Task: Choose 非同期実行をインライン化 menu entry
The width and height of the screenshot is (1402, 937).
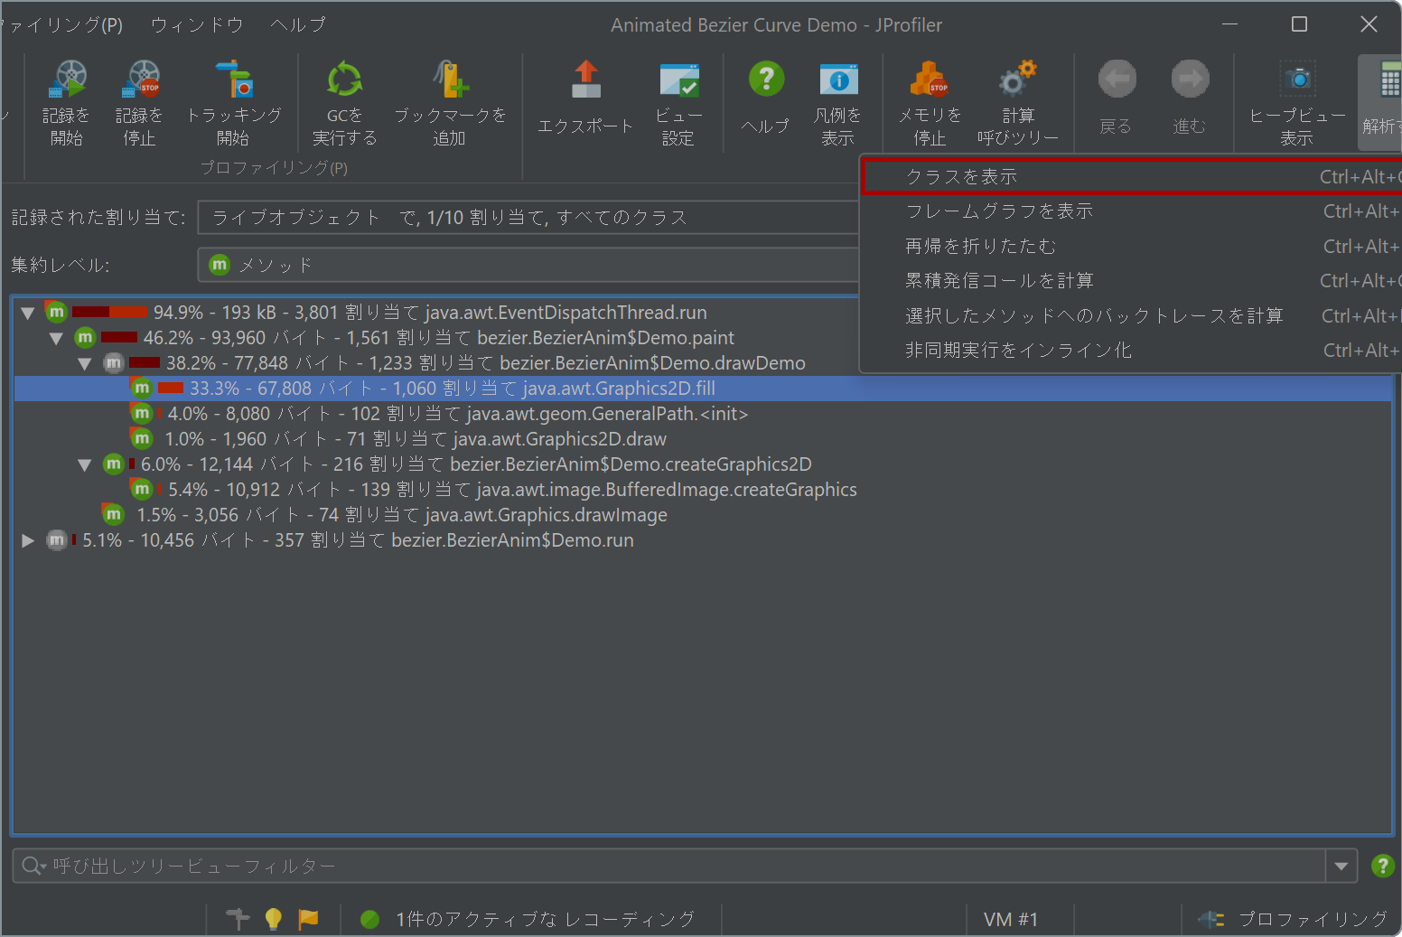Action: pos(1132,350)
